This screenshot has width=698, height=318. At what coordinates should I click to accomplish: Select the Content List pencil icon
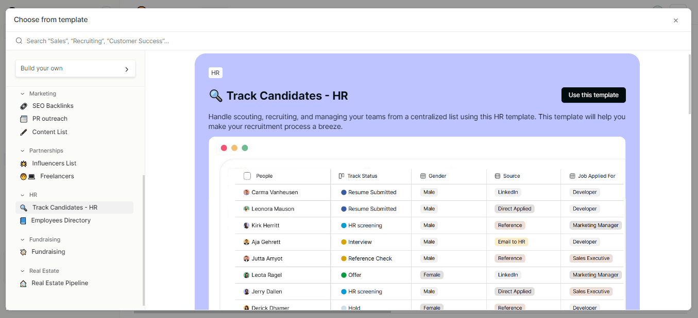click(x=24, y=132)
